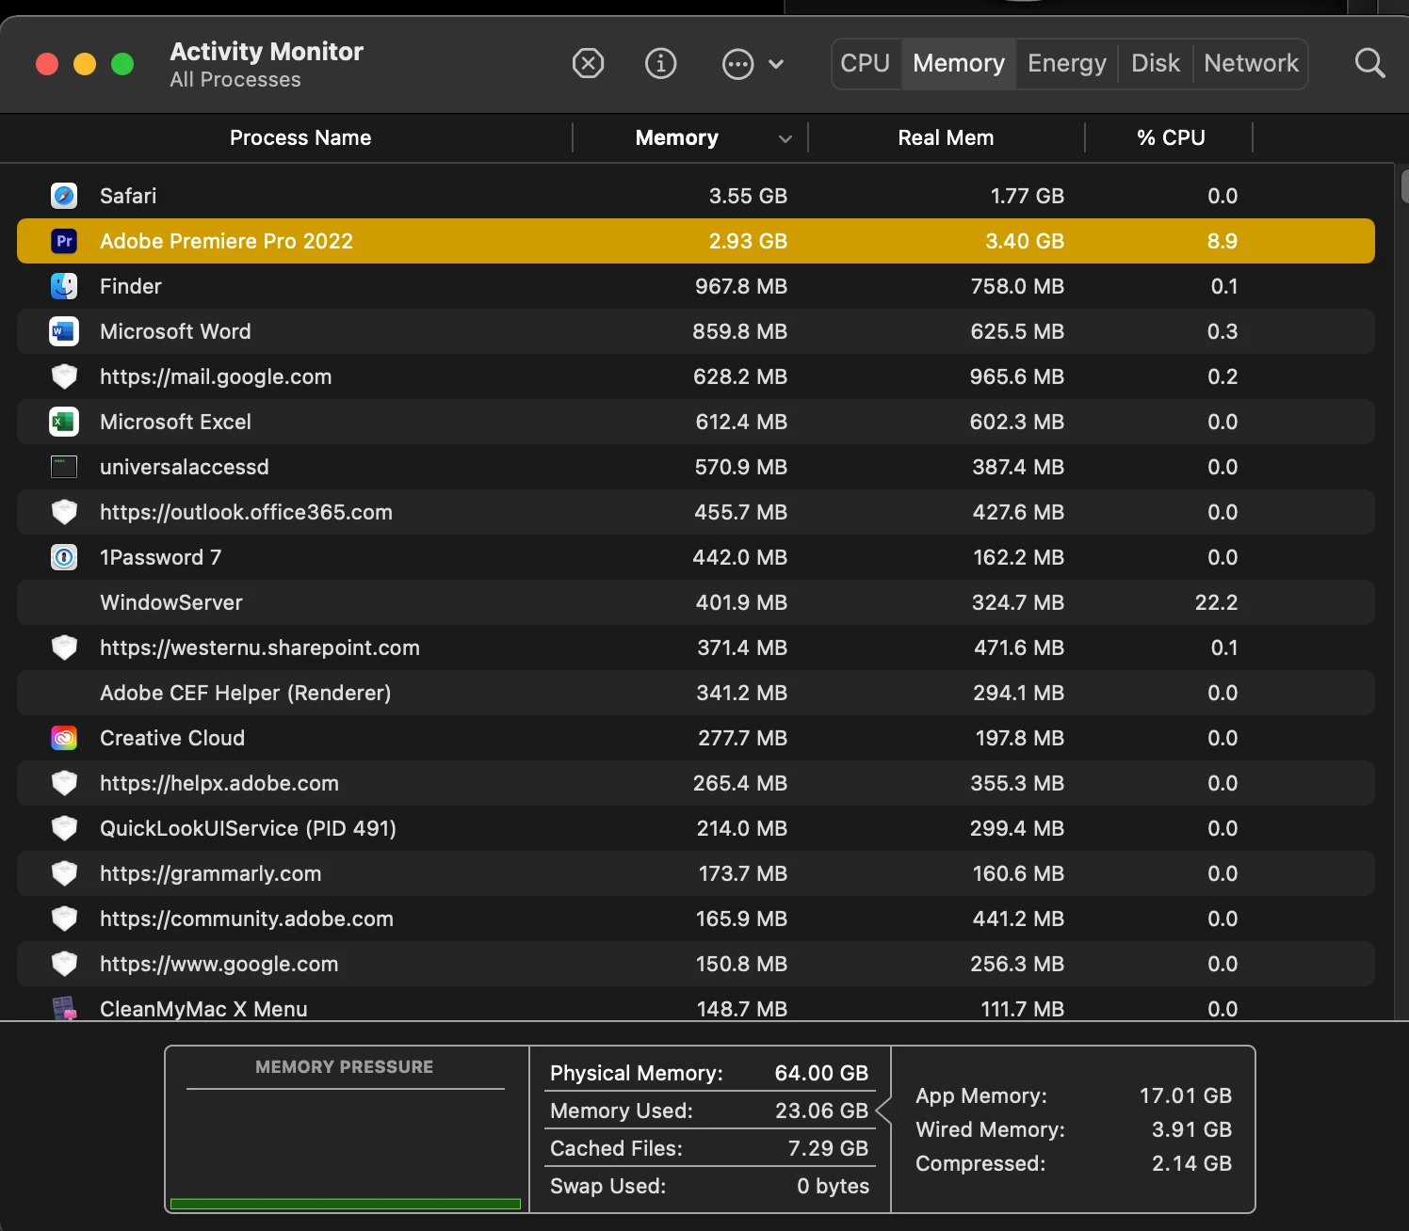1409x1231 pixels.
Task: Select the Microsoft Word process name
Action: 175,331
